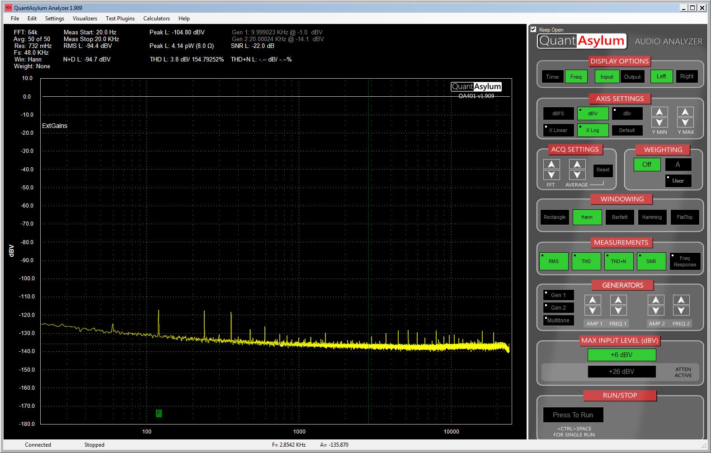
Task: Set axis units to dBFS
Action: (x=558, y=113)
